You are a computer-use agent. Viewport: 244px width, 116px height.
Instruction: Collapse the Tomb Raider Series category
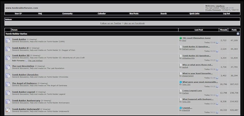238,34
